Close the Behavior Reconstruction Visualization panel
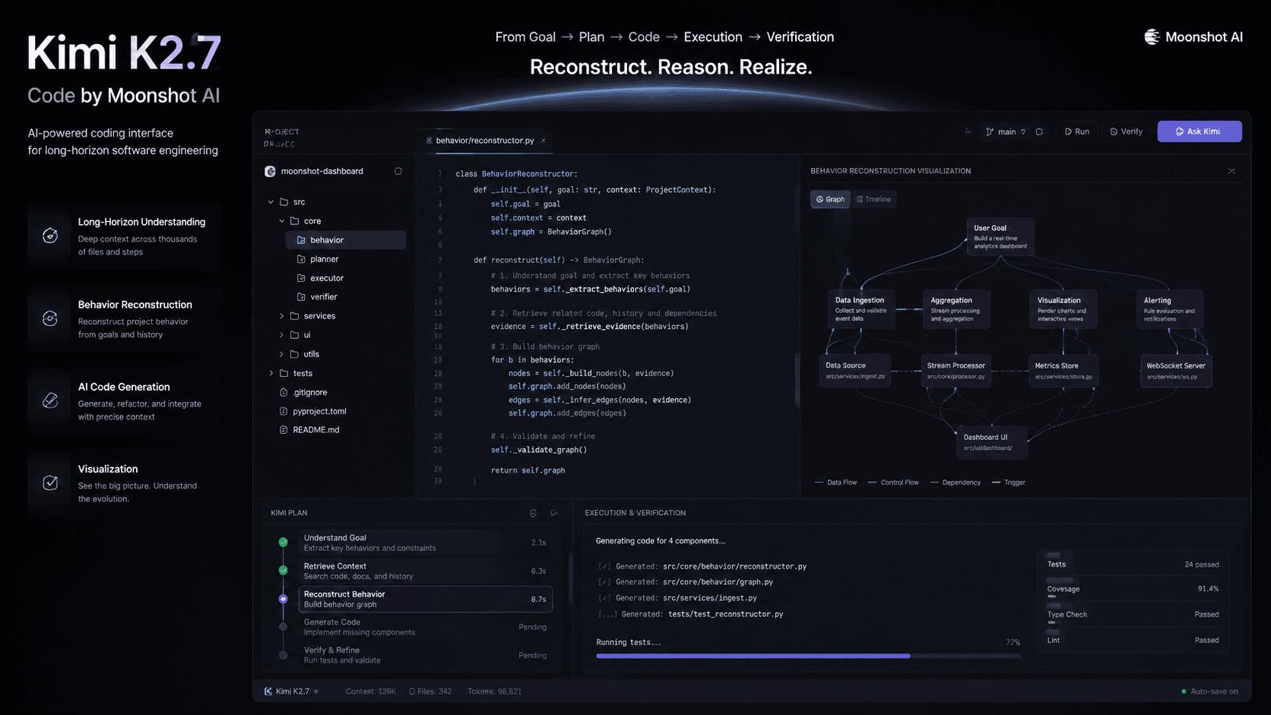 [1231, 171]
